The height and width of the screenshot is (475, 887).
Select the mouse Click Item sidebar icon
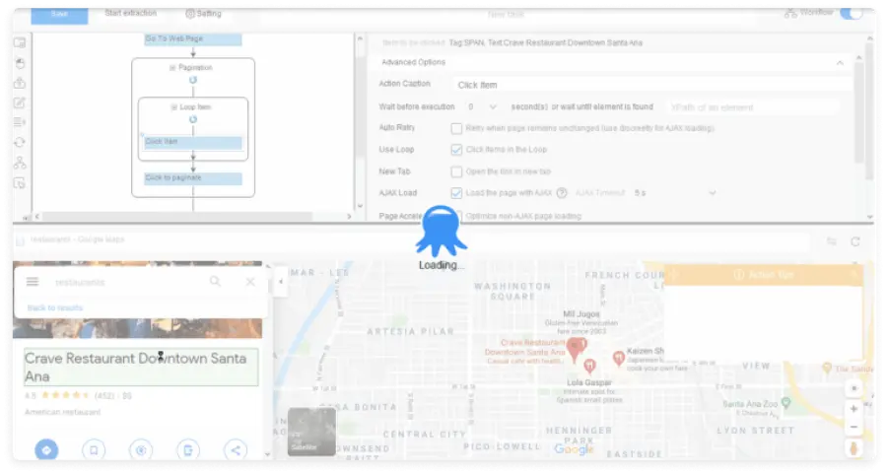pyautogui.click(x=20, y=63)
